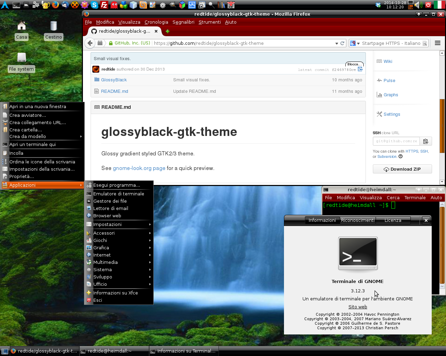Open README.md file link
Screen dimensions: 446x356
point(115,91)
